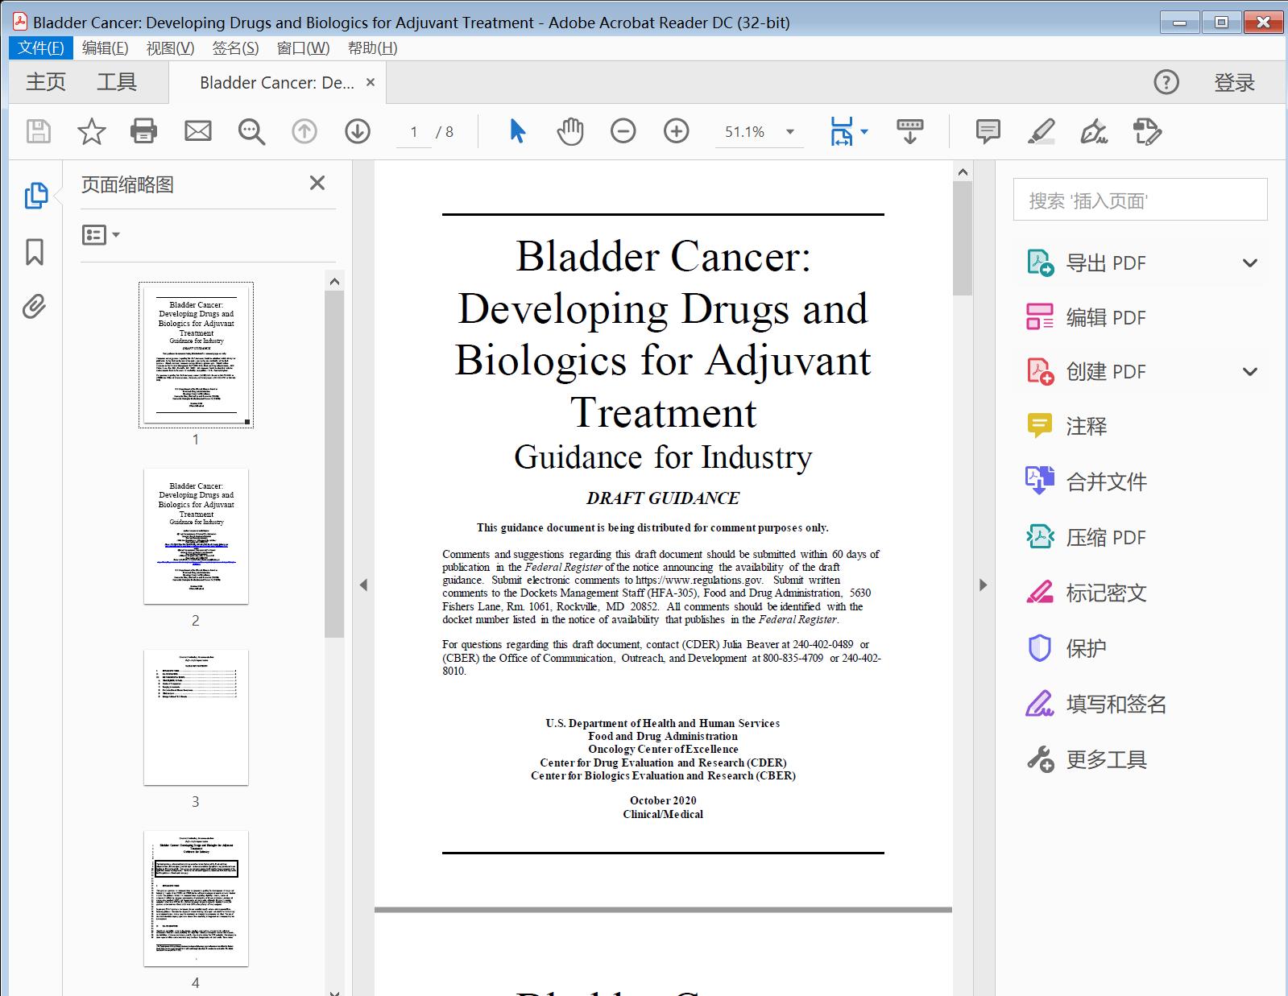Open thumbnail options dropdown menu
1288x996 pixels.
coord(101,235)
